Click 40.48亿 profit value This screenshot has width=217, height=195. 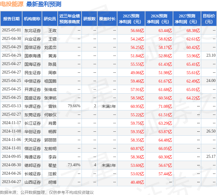coord(137,182)
